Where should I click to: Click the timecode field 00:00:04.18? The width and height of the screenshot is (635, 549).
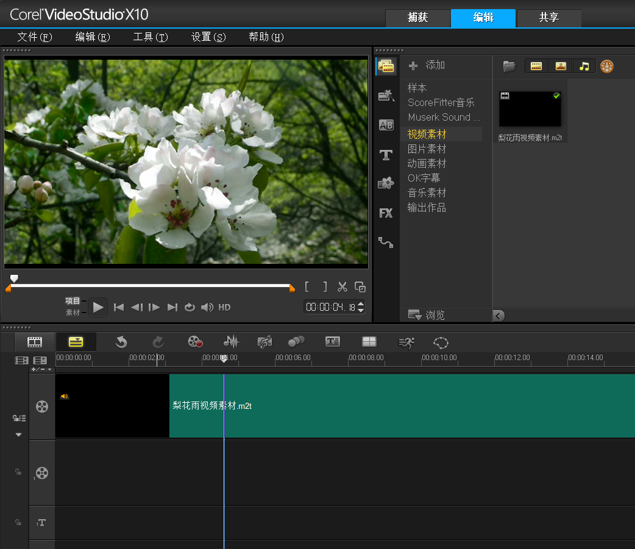click(330, 307)
